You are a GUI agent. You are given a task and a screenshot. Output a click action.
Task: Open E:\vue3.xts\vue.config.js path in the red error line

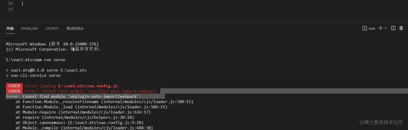(88, 86)
